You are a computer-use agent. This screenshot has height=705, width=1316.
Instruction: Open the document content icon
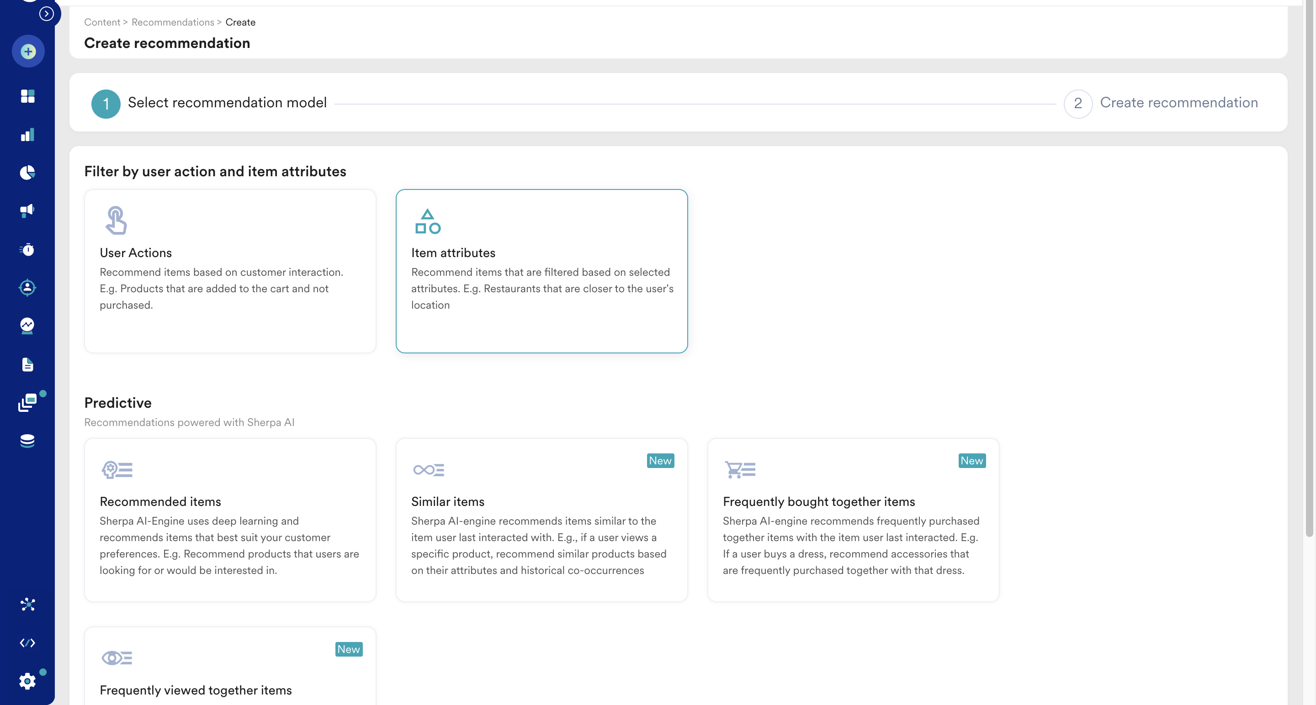point(27,364)
